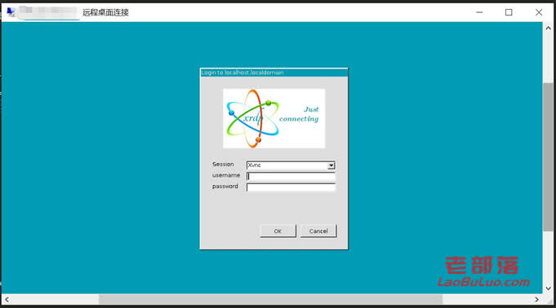The image size is (556, 308).
Task: Click the horizontal scrollbar right arrow
Action: pos(536,300)
